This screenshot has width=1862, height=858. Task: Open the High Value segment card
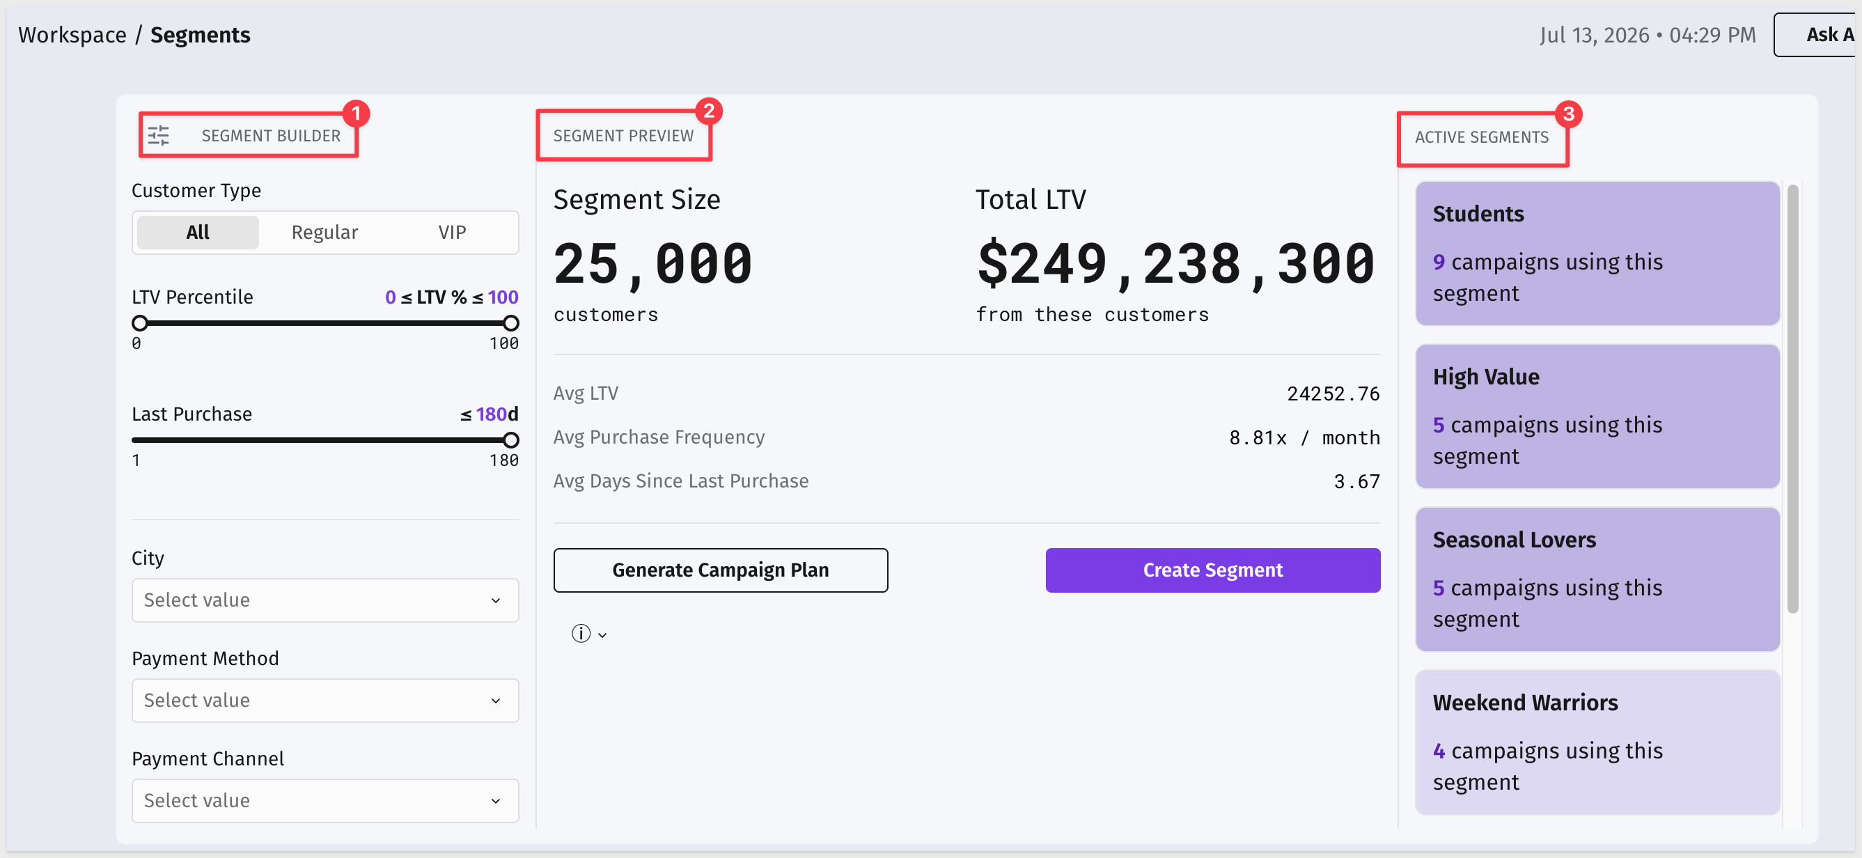click(x=1597, y=416)
